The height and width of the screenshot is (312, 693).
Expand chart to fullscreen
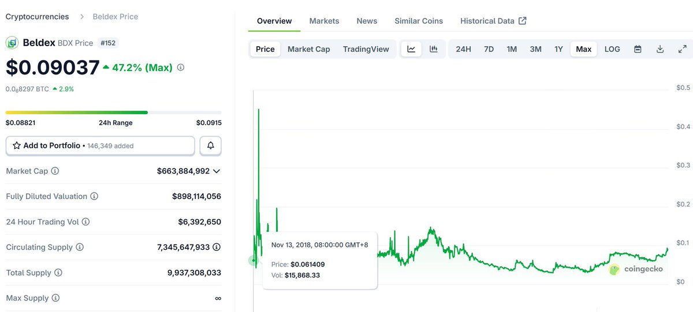[x=682, y=49]
